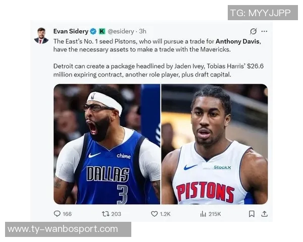Click the green K affiliation badge
This screenshot has height=242, width=303.
[x=102, y=31]
